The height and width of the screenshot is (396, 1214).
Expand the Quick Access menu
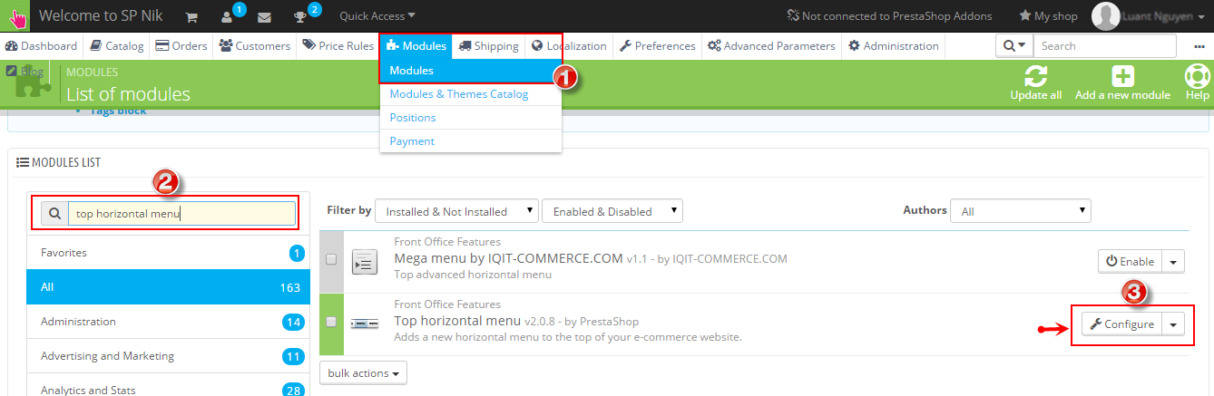377,15
